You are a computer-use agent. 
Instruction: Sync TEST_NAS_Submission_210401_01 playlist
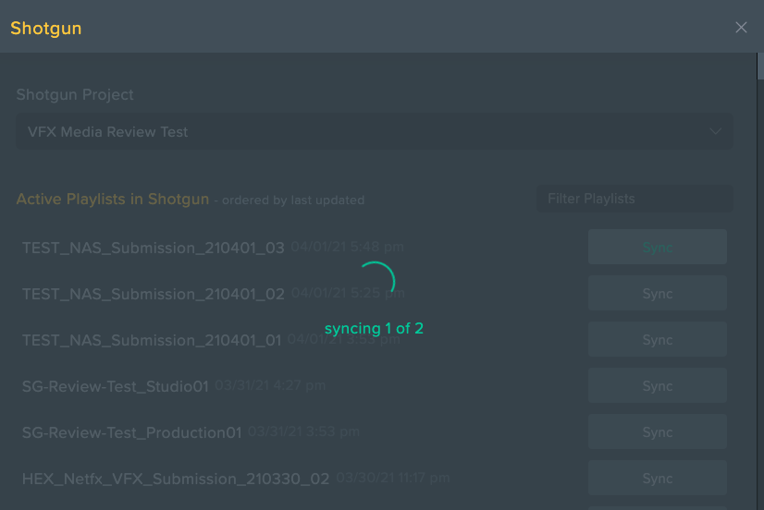[x=658, y=339]
